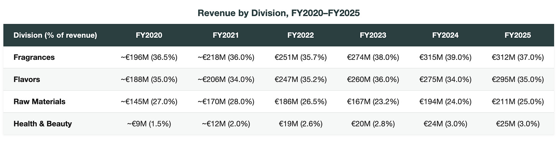Click the Division (% of revenue) header

(55, 35)
